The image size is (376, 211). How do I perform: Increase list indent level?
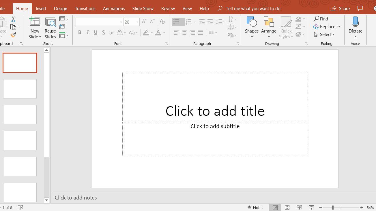[210, 22]
